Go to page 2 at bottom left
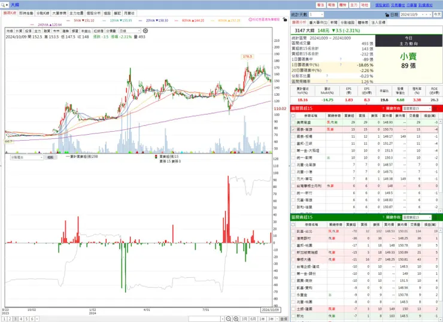This screenshot has height=322, width=443. tap(10, 318)
